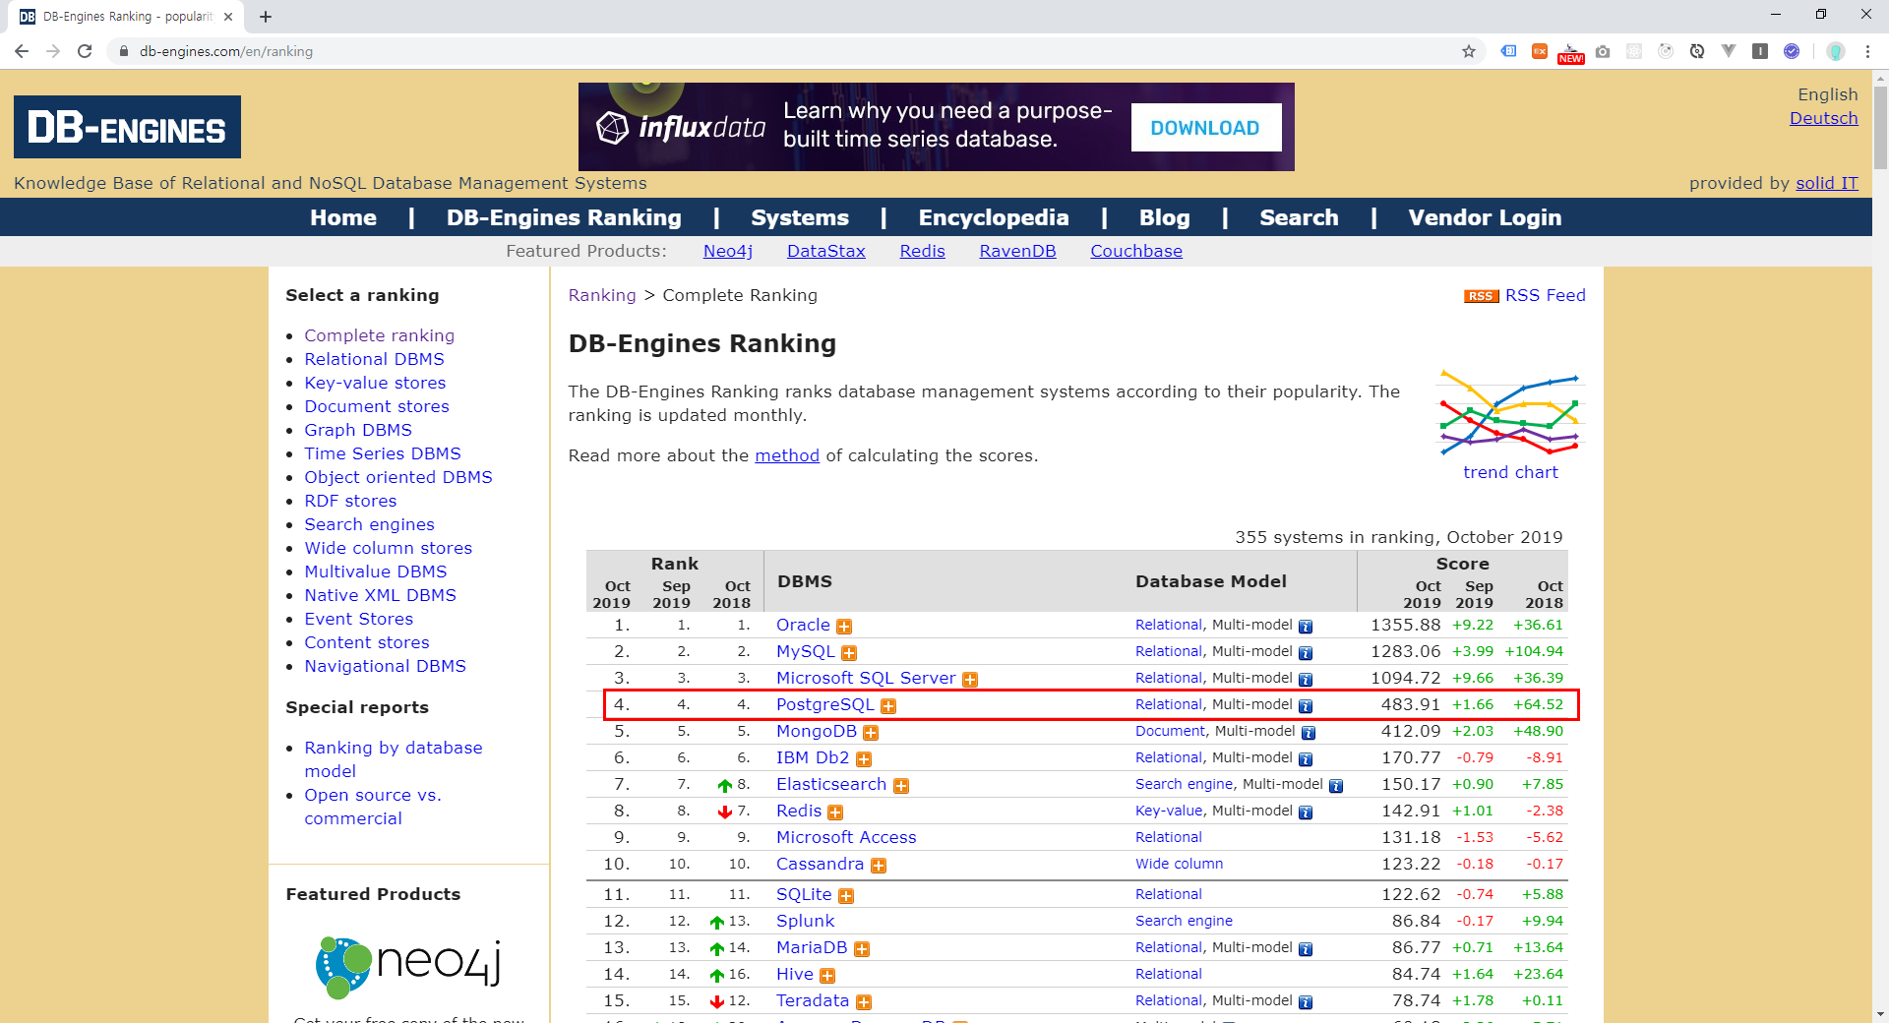The width and height of the screenshot is (1889, 1023).
Task: Click the method link about score calculation
Action: [x=787, y=455]
